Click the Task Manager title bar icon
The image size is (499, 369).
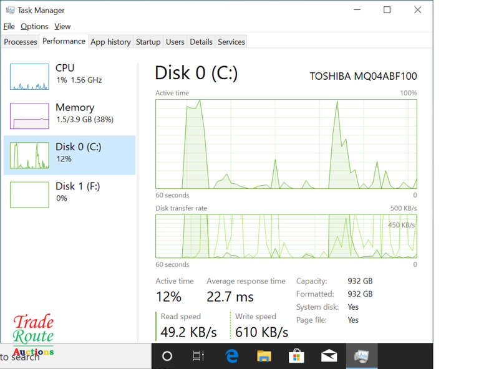[10, 10]
